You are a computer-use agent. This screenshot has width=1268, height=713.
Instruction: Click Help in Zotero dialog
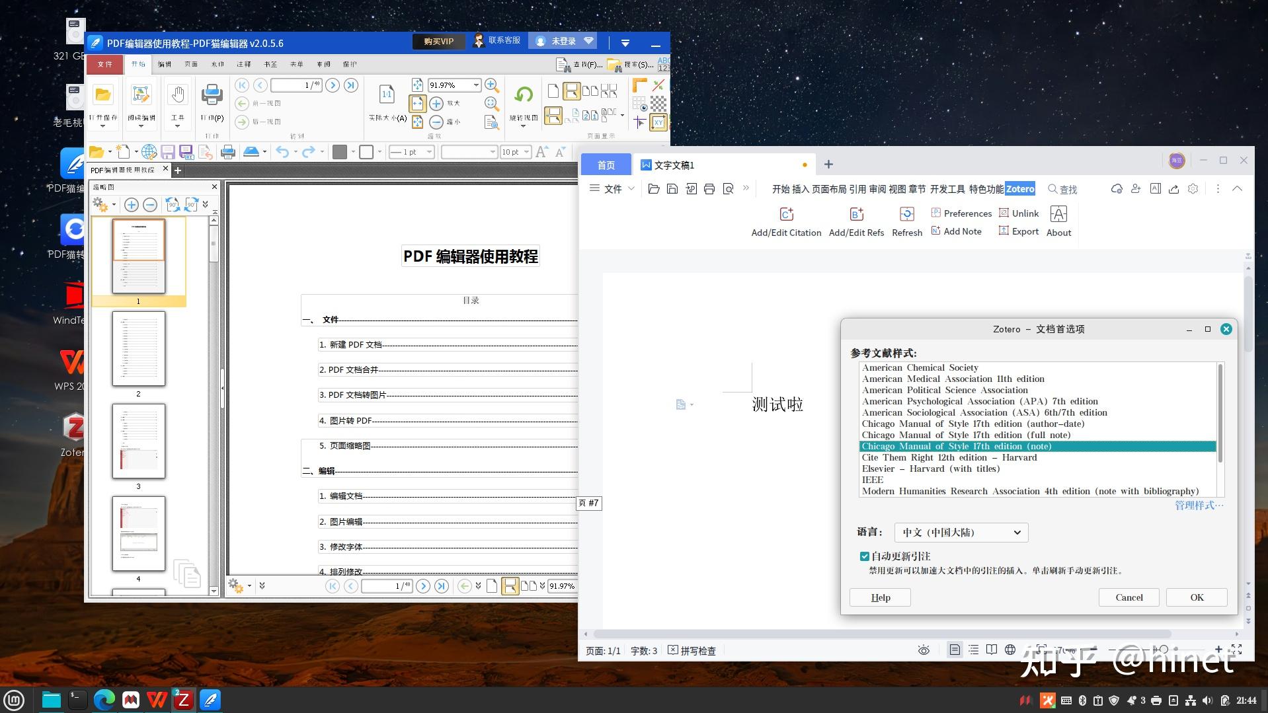(x=880, y=597)
